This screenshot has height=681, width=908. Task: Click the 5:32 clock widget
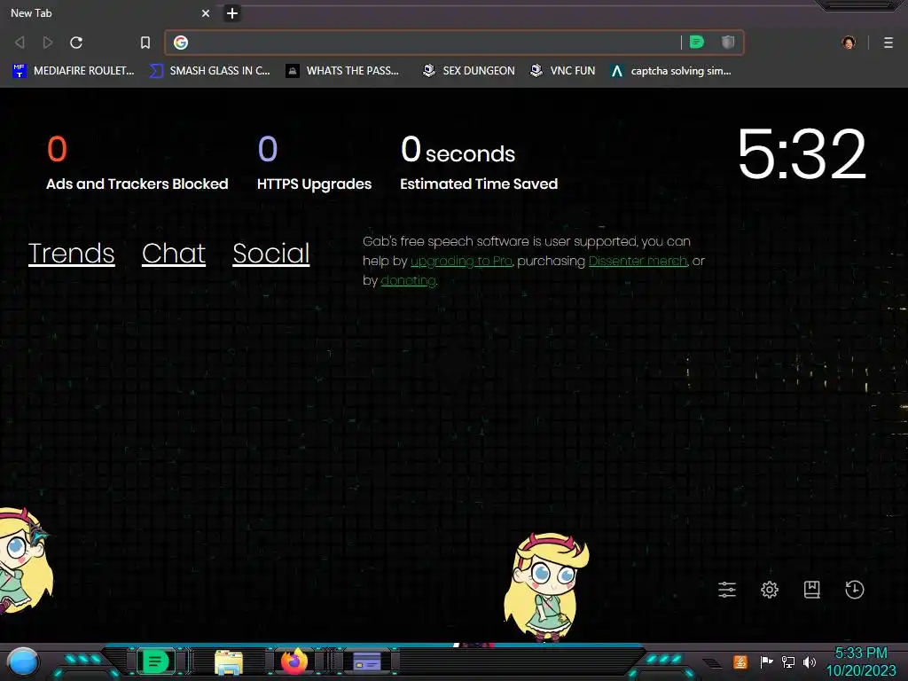point(802,154)
